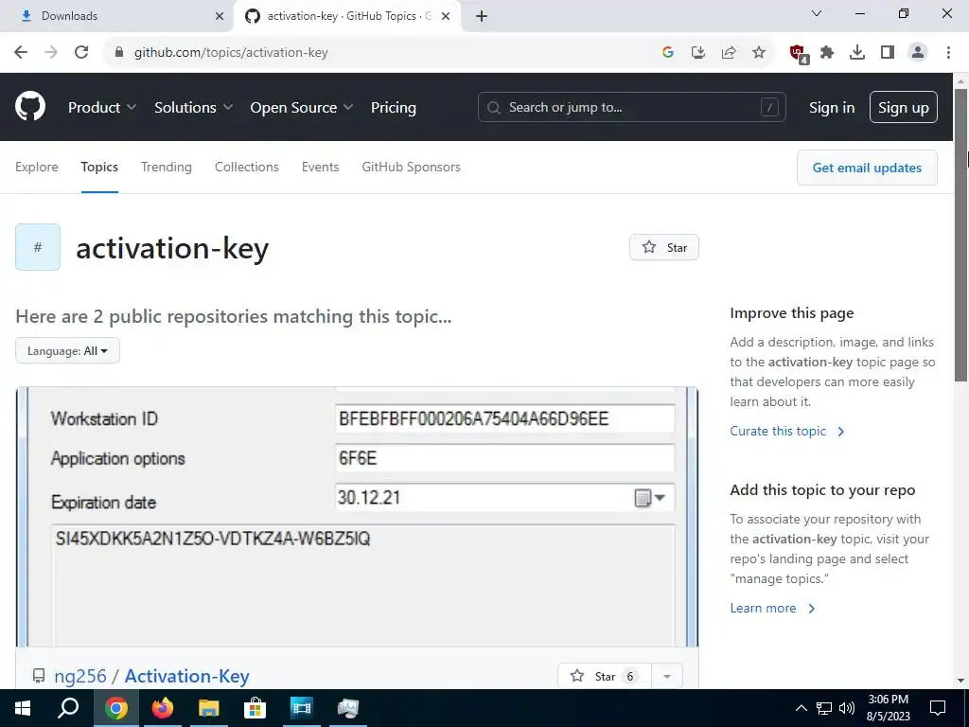
Task: Click the address bar URL
Action: (x=231, y=53)
